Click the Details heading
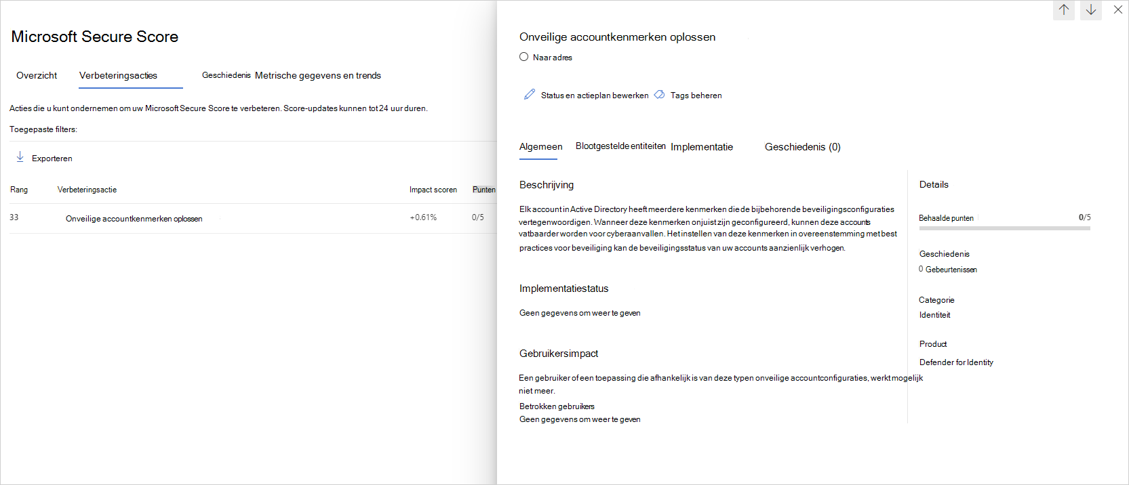This screenshot has width=1129, height=485. point(934,184)
